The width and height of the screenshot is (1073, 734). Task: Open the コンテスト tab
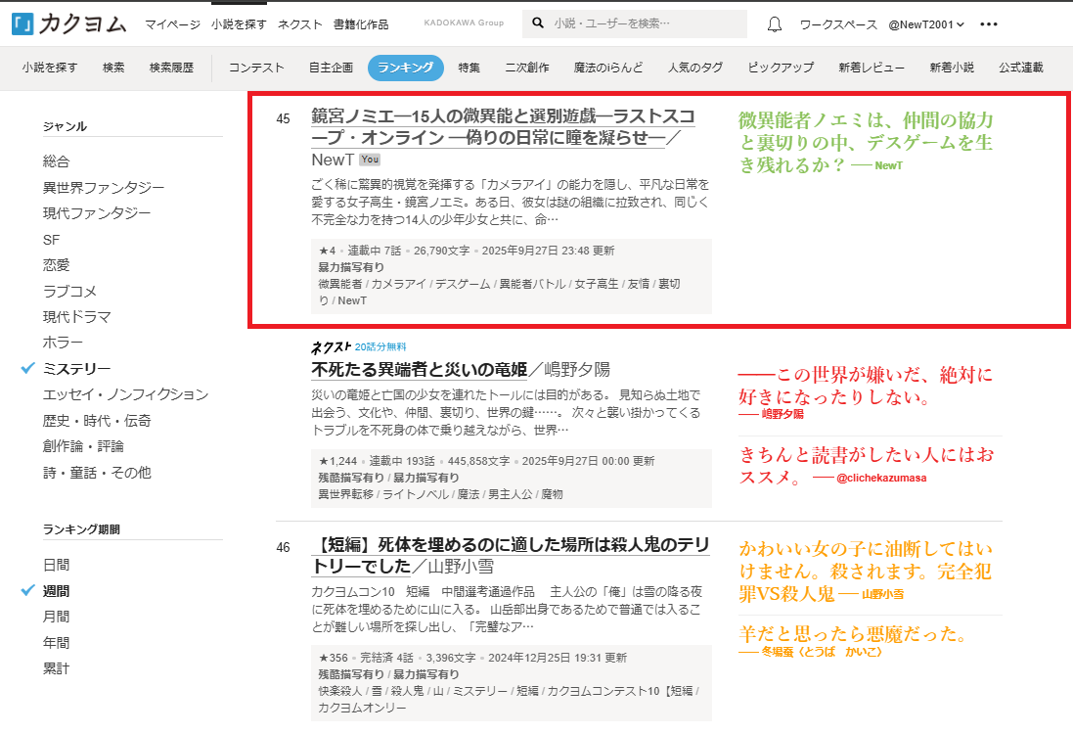(x=256, y=68)
